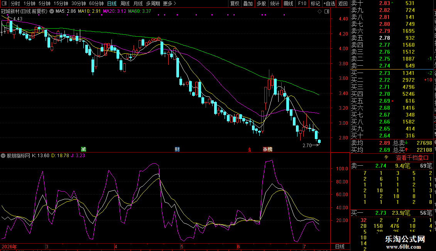Toggle chart panel layout icon top-right
This screenshot has width=436, height=251.
tap(327, 12)
